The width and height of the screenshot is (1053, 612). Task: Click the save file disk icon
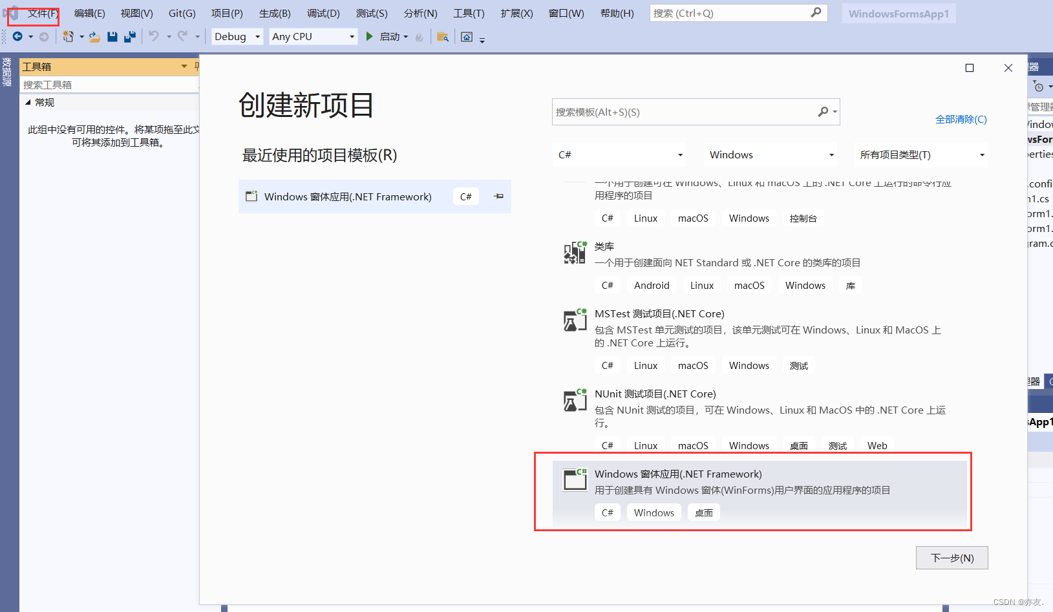coord(112,37)
